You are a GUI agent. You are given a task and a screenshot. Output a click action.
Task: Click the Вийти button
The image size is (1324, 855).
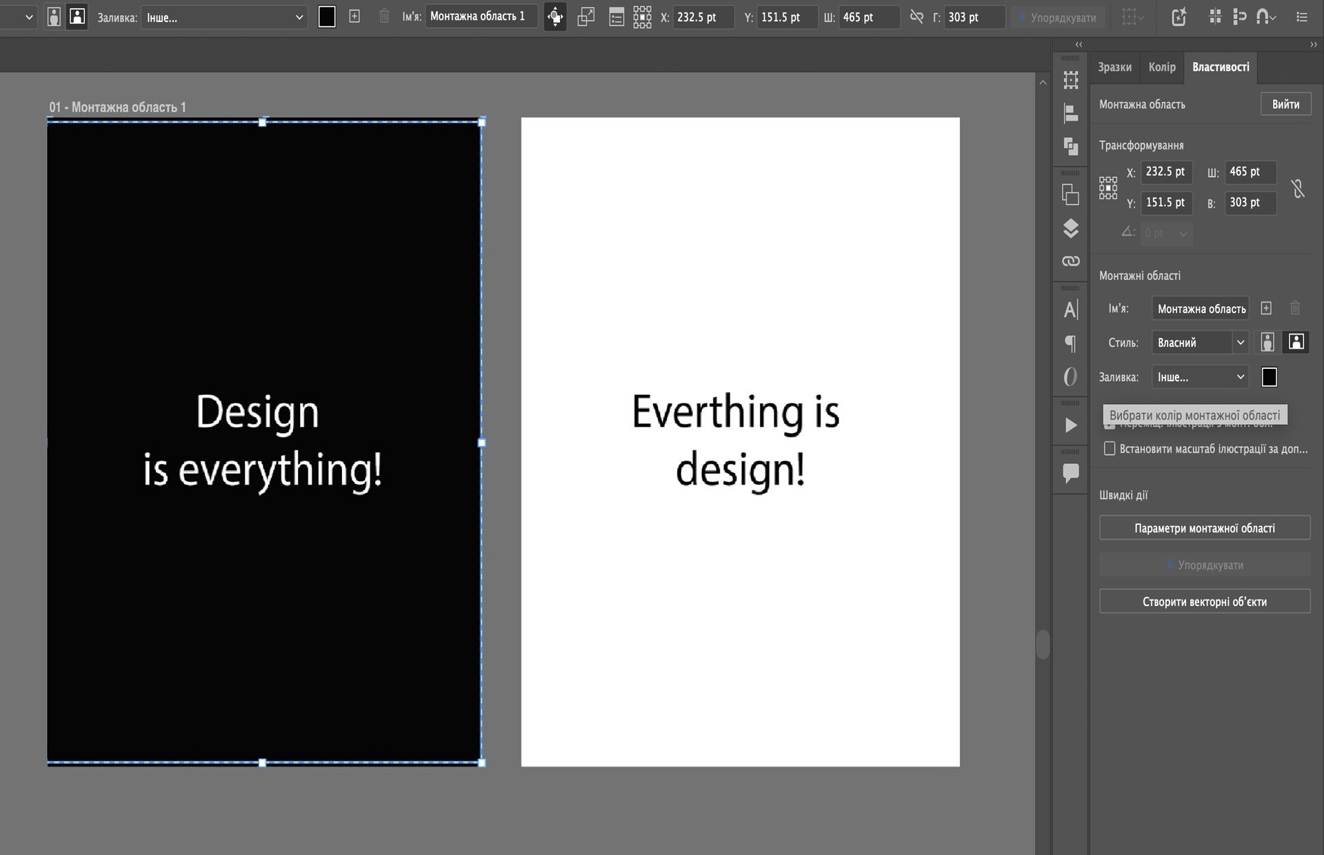(1285, 104)
